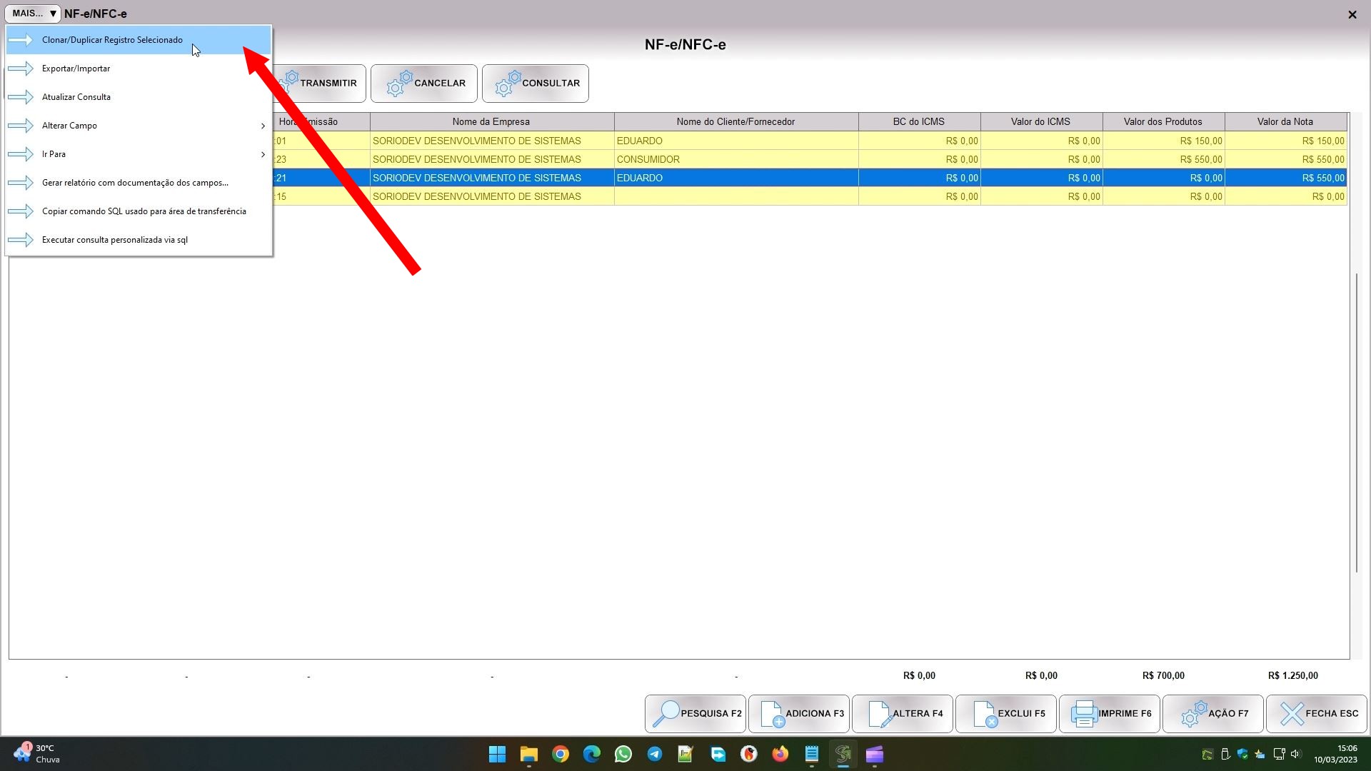Select the CONSUMIDOR row in the grid

[x=735, y=159]
